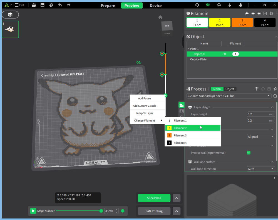The image size is (278, 220).
Task: Click the stacked layers pill button
Action: click(10, 14)
